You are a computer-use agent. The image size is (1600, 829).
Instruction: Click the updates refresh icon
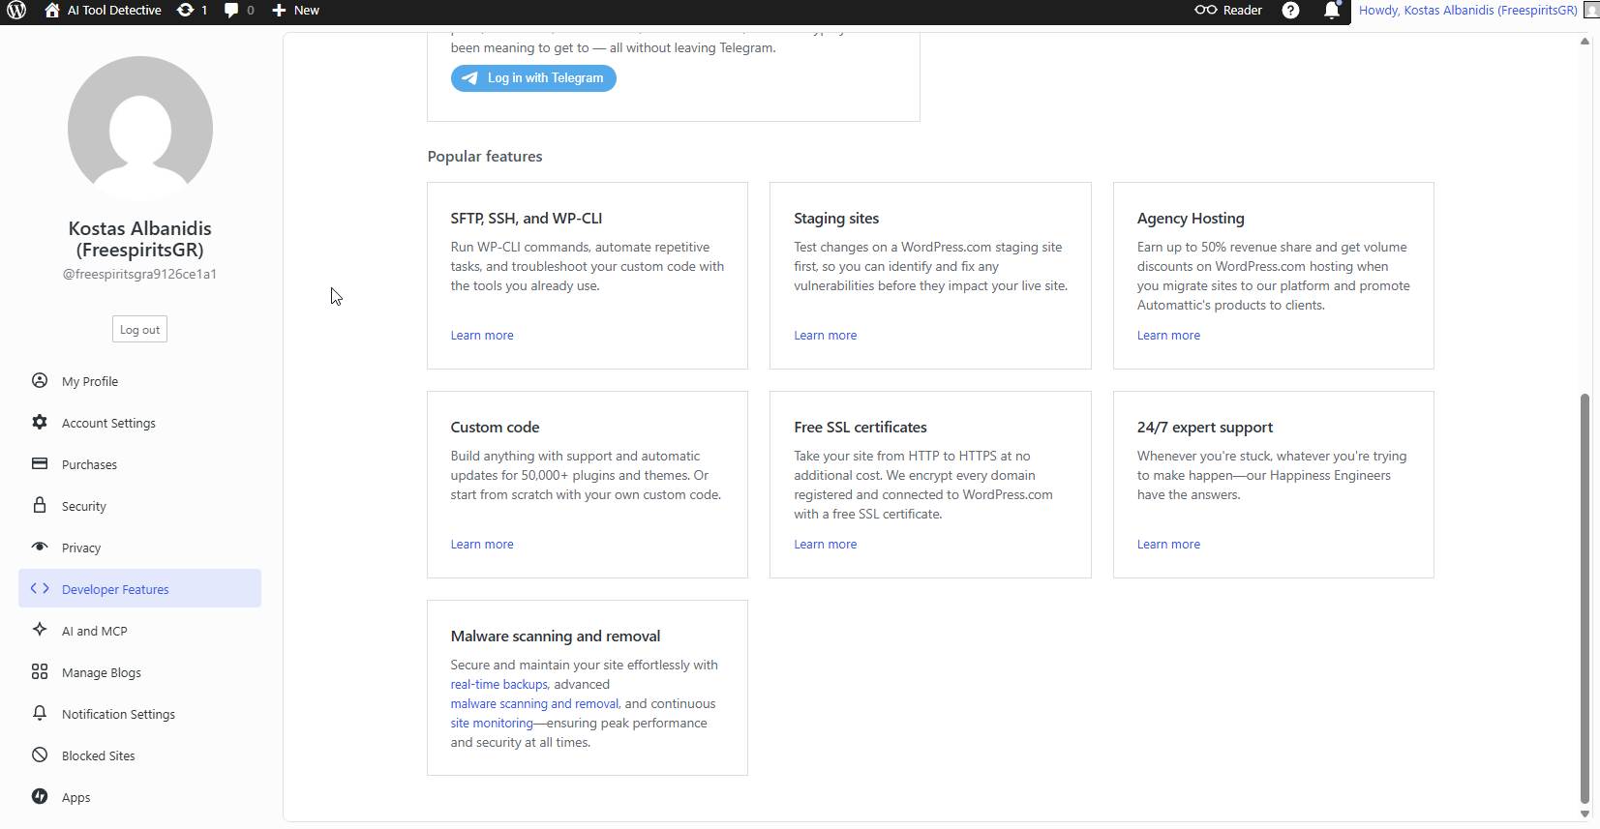pos(185,10)
